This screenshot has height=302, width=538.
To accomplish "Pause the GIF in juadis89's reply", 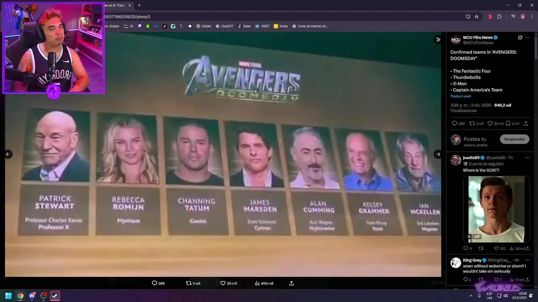I will [469, 237].
